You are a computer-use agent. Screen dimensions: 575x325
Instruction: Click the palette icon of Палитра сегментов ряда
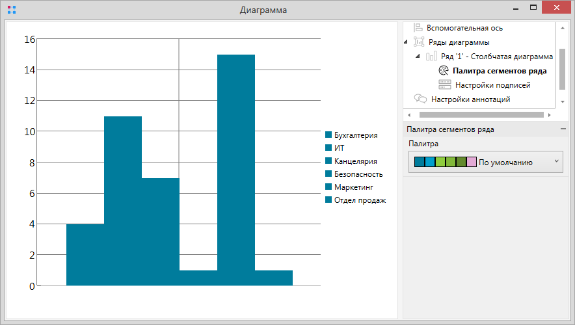click(444, 71)
